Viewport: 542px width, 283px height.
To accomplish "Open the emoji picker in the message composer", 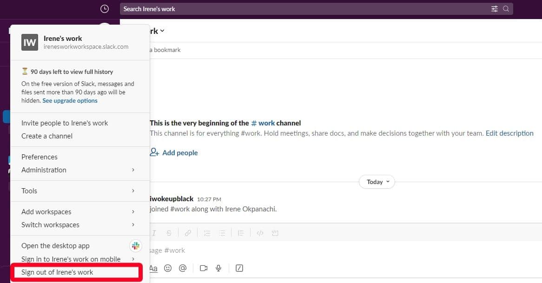I will [168, 268].
